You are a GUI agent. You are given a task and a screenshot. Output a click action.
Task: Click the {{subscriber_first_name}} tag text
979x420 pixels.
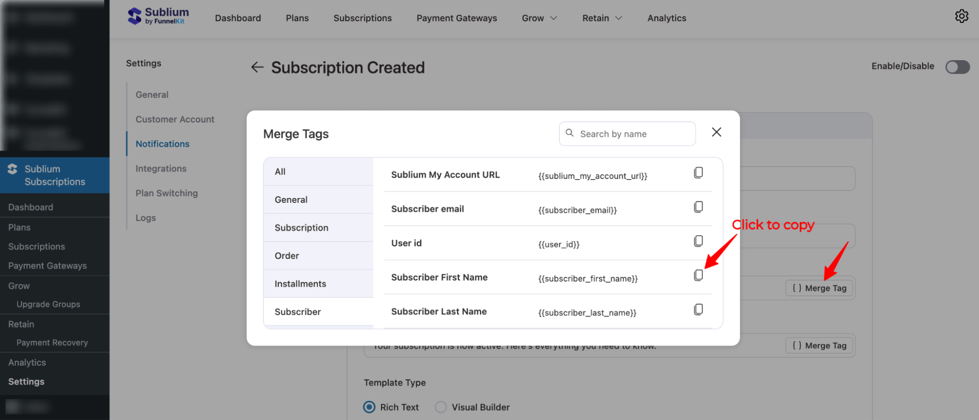[588, 279]
